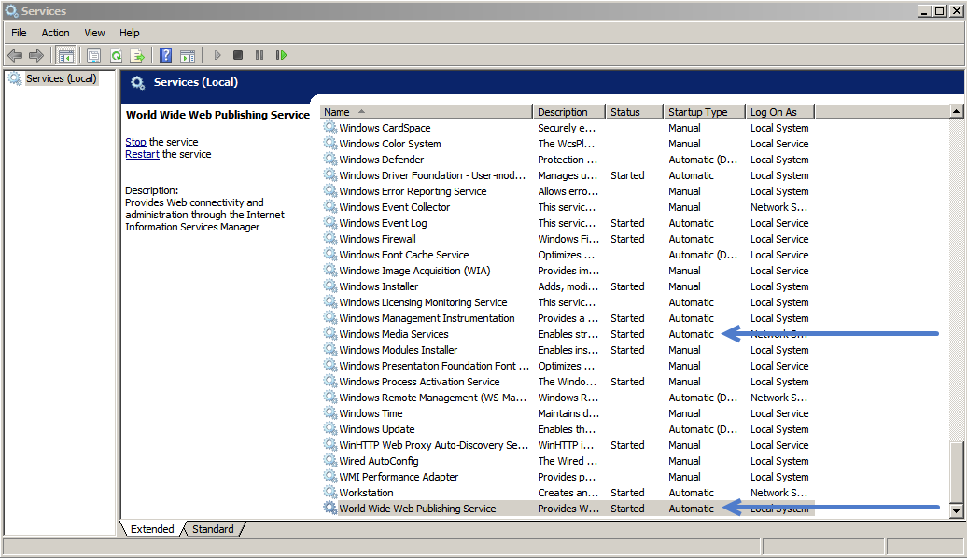
Task: Select Windows Color System service
Action: pos(390,144)
